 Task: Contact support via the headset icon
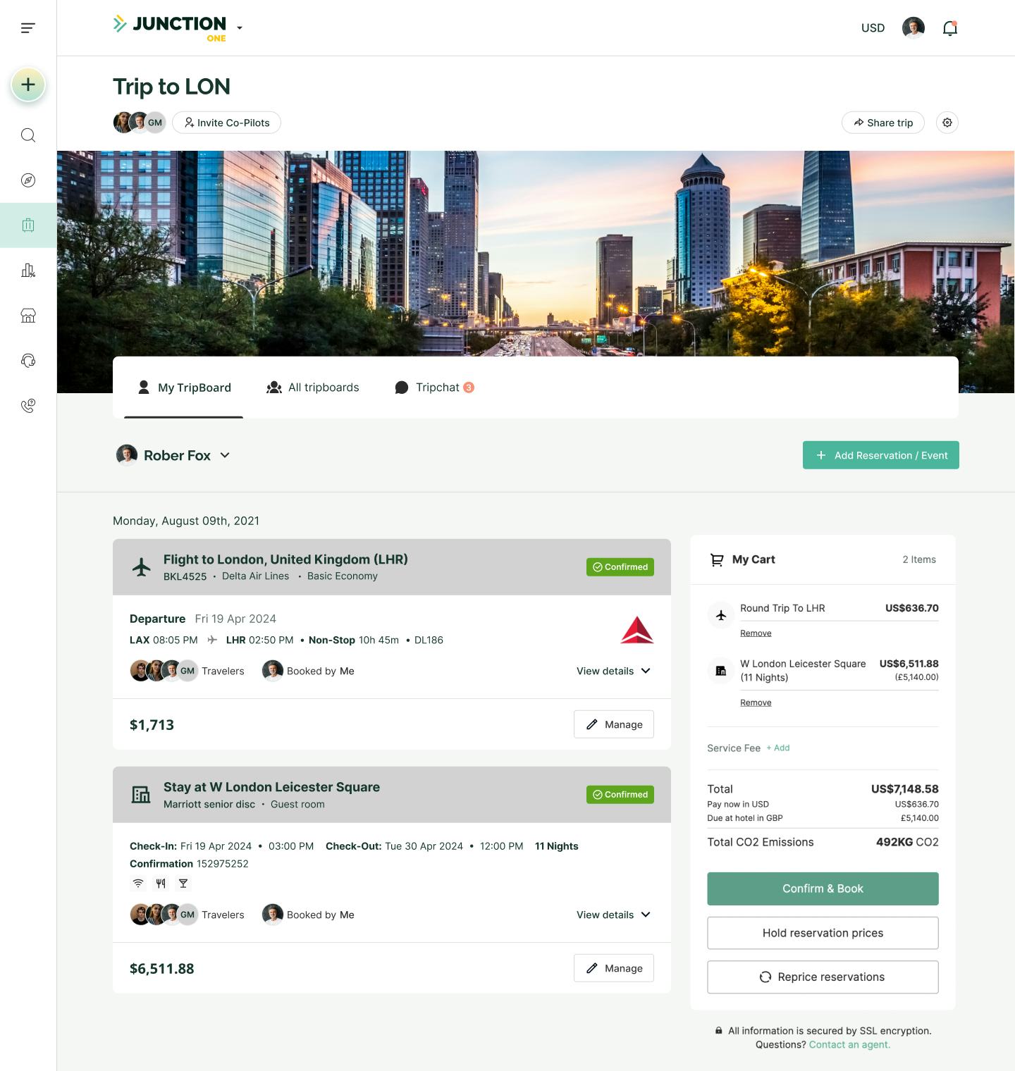[x=27, y=361]
